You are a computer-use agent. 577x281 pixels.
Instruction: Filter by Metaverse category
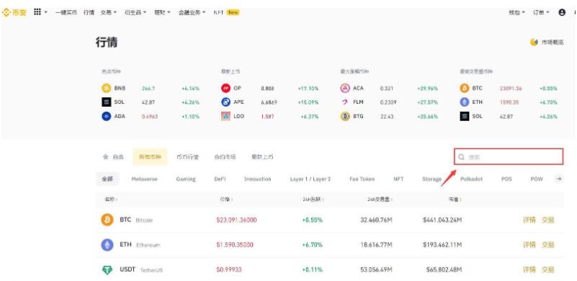[x=144, y=179]
